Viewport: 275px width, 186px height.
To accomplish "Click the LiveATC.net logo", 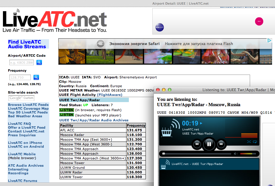I will [x=55, y=21].
